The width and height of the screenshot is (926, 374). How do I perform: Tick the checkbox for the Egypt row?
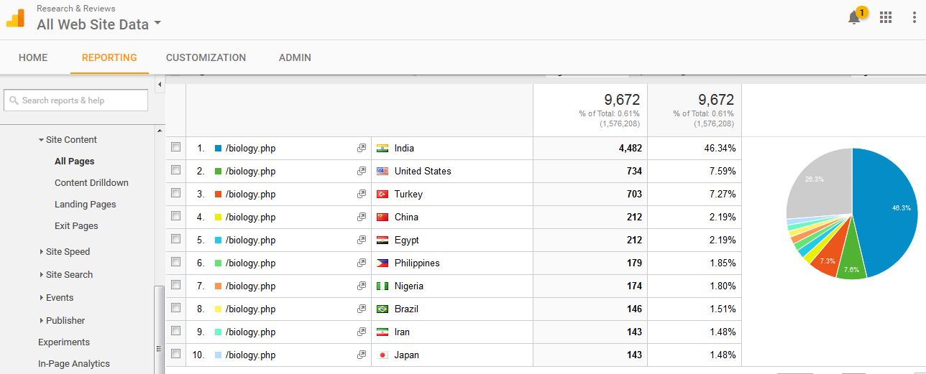coord(176,240)
